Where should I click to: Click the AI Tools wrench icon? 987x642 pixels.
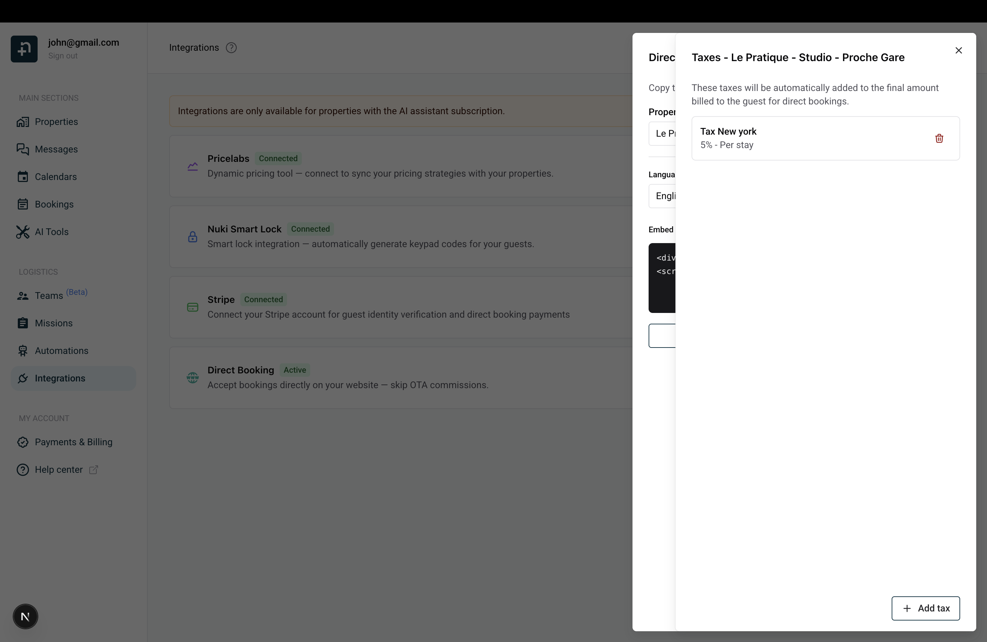23,232
